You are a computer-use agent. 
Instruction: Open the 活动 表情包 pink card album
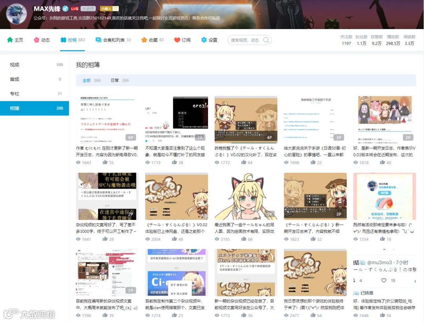point(384,196)
